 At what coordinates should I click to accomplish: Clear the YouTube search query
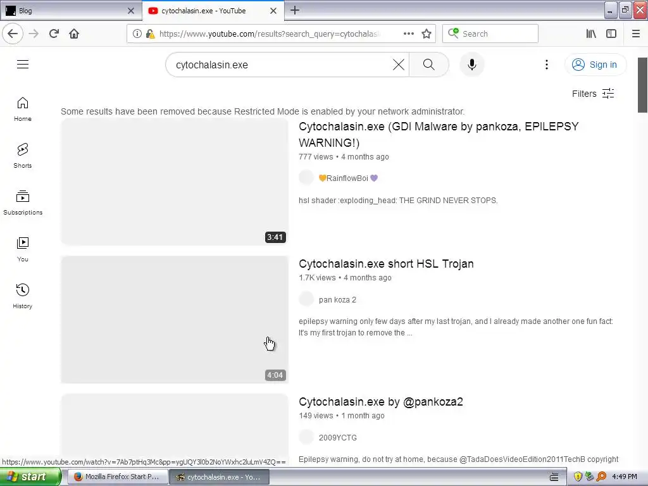pyautogui.click(x=399, y=65)
